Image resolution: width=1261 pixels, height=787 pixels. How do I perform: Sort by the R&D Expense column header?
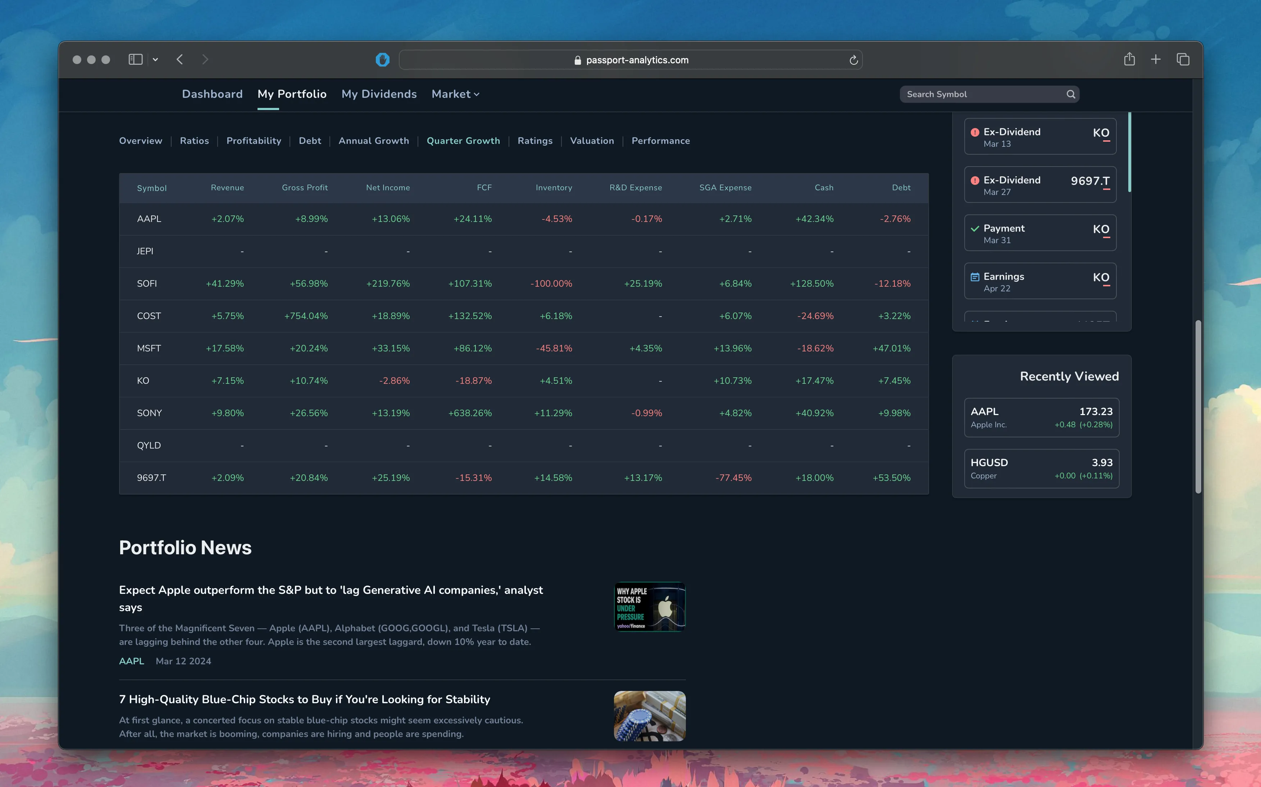(636, 187)
